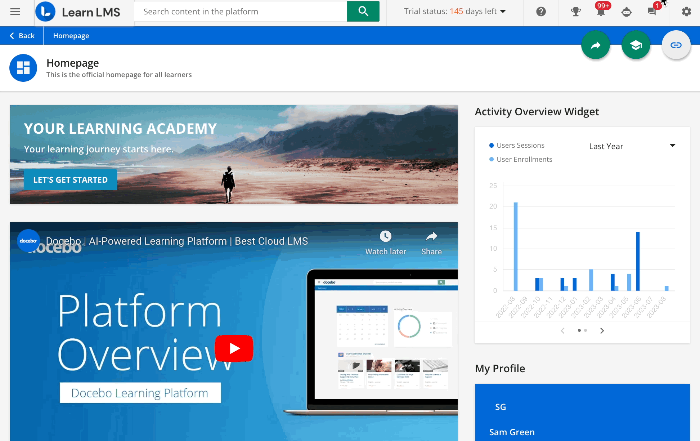Click the green search magnifier button

pyautogui.click(x=363, y=12)
